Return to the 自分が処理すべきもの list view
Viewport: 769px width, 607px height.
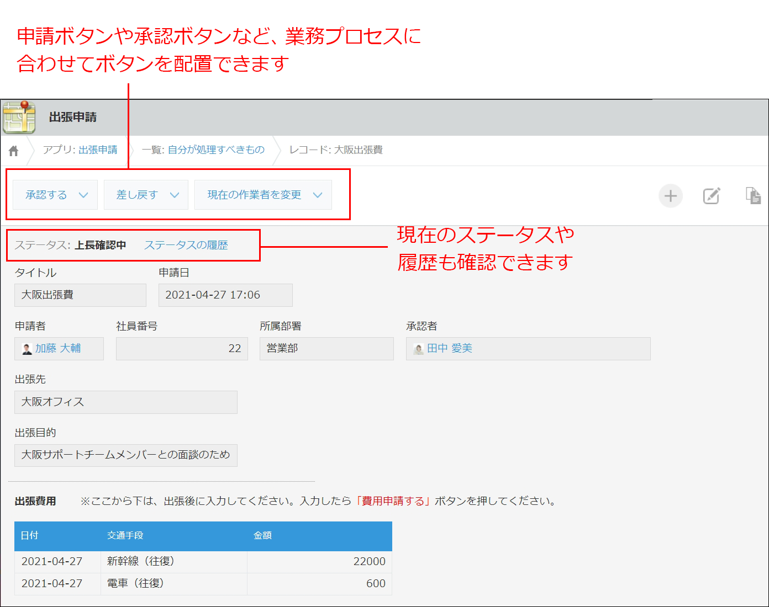tap(215, 150)
